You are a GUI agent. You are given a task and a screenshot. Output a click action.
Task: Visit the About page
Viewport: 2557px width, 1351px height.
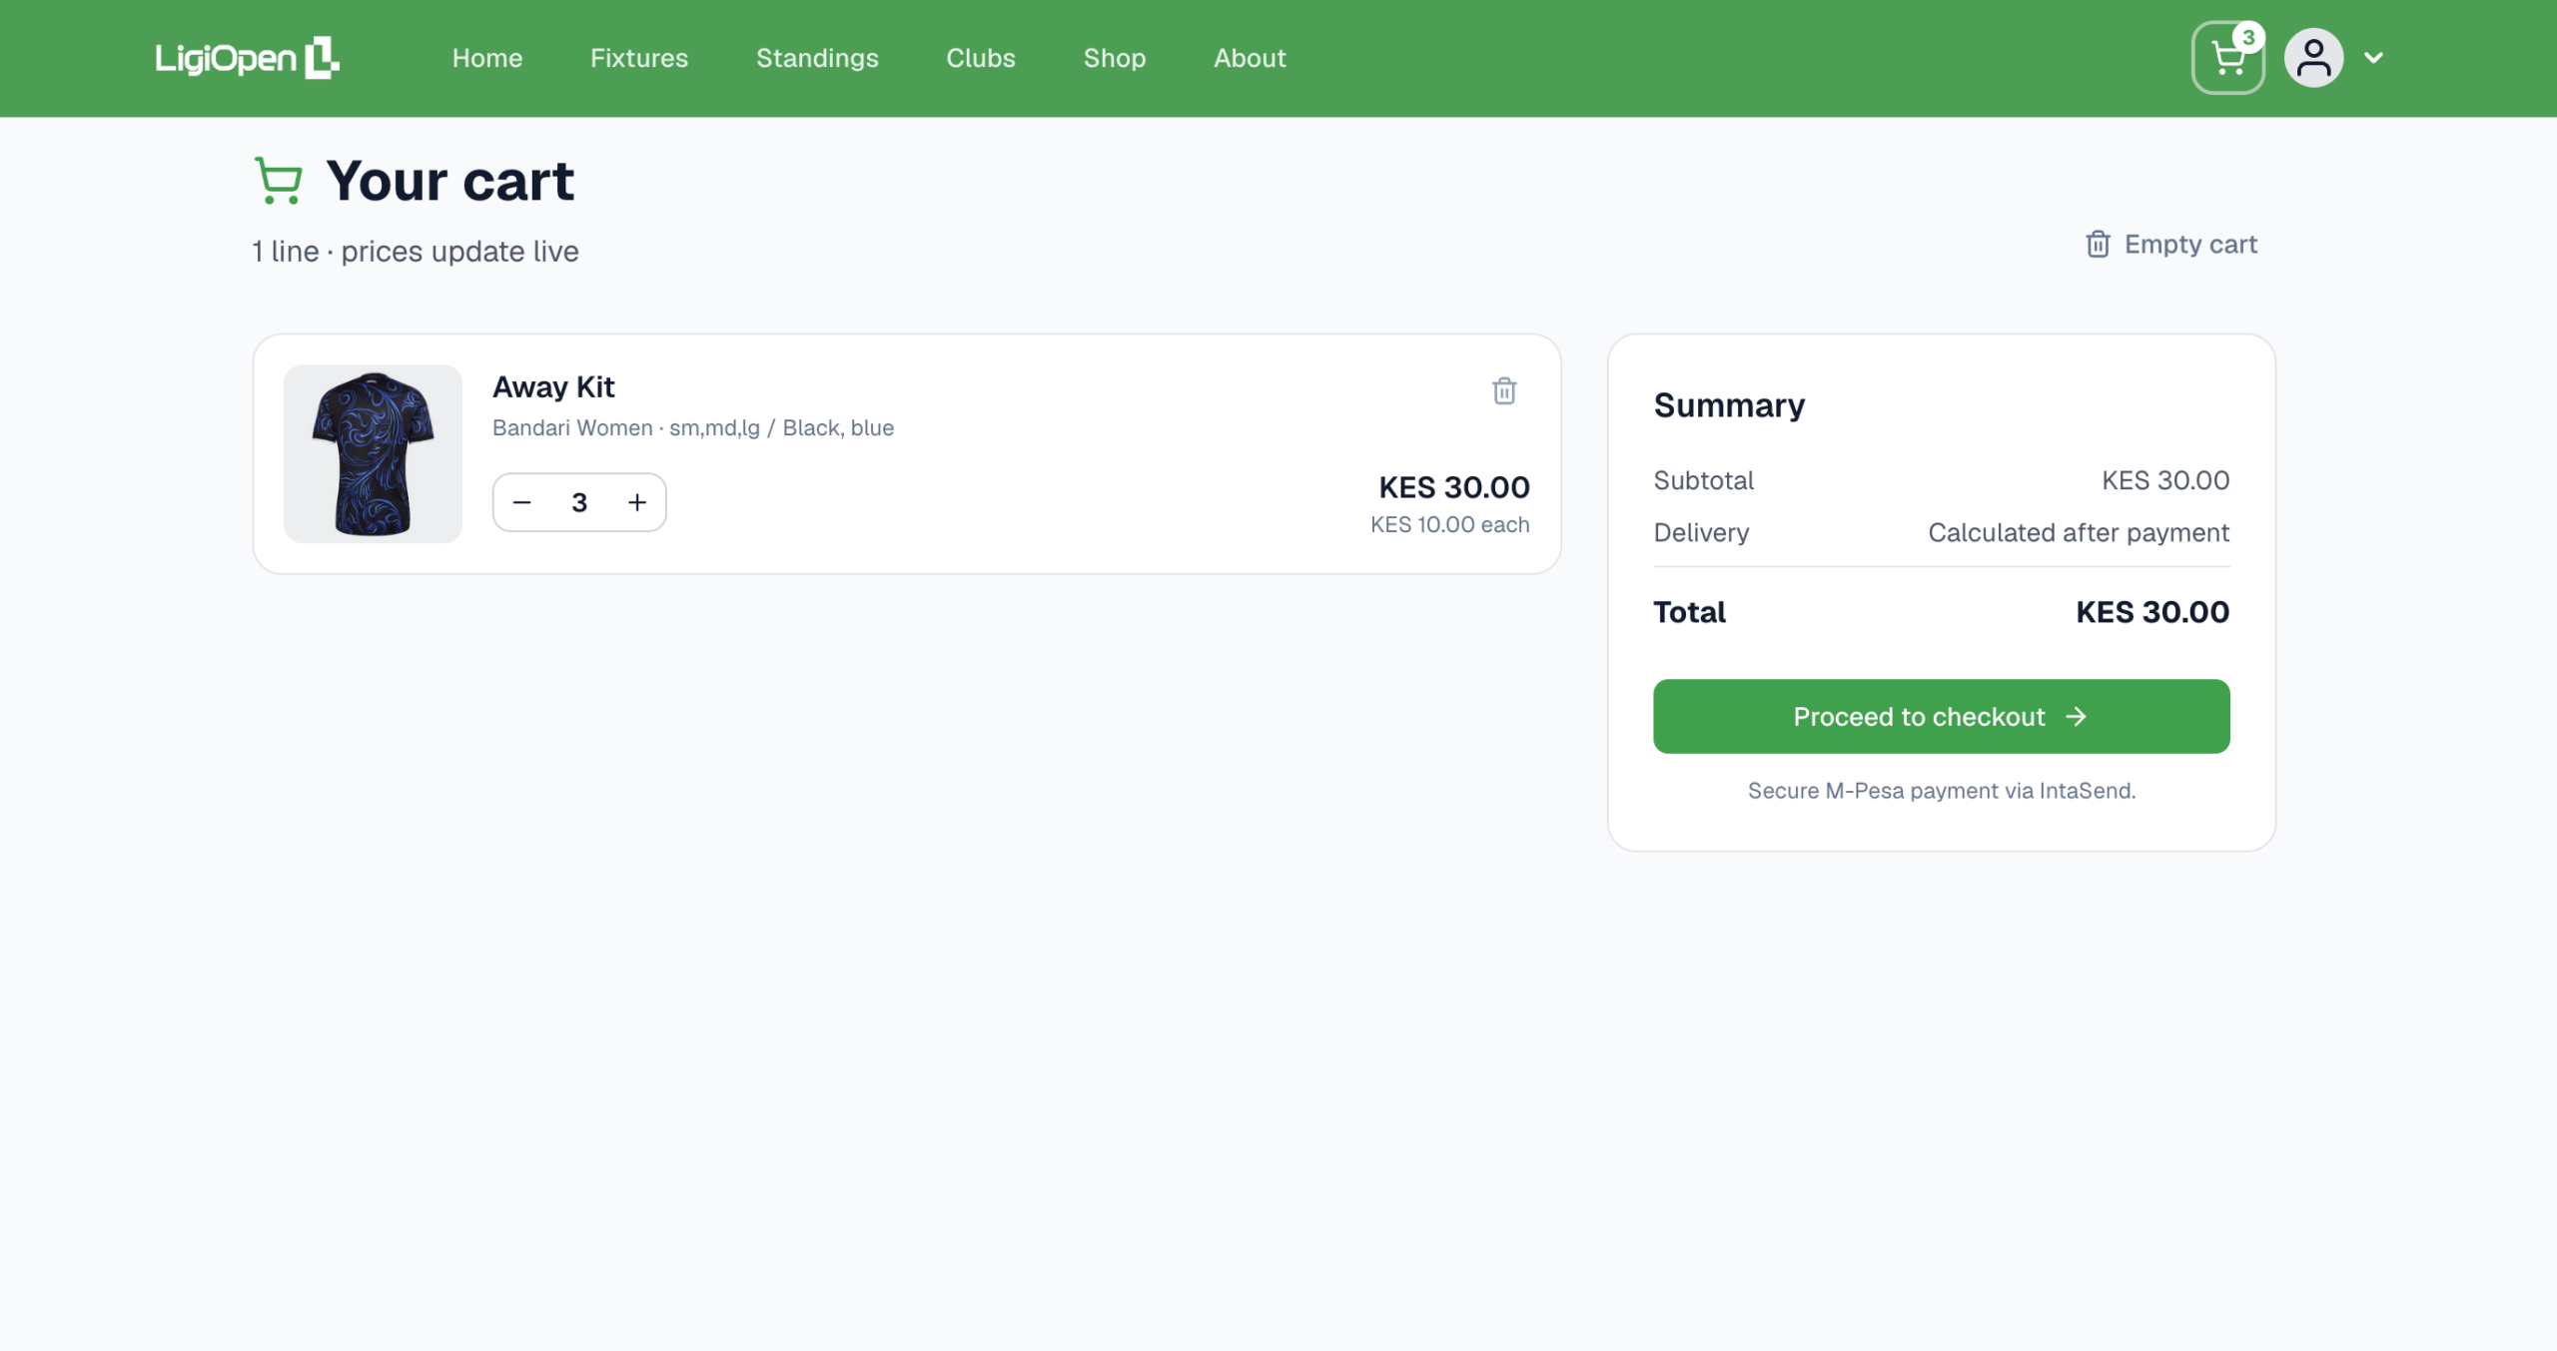point(1250,58)
